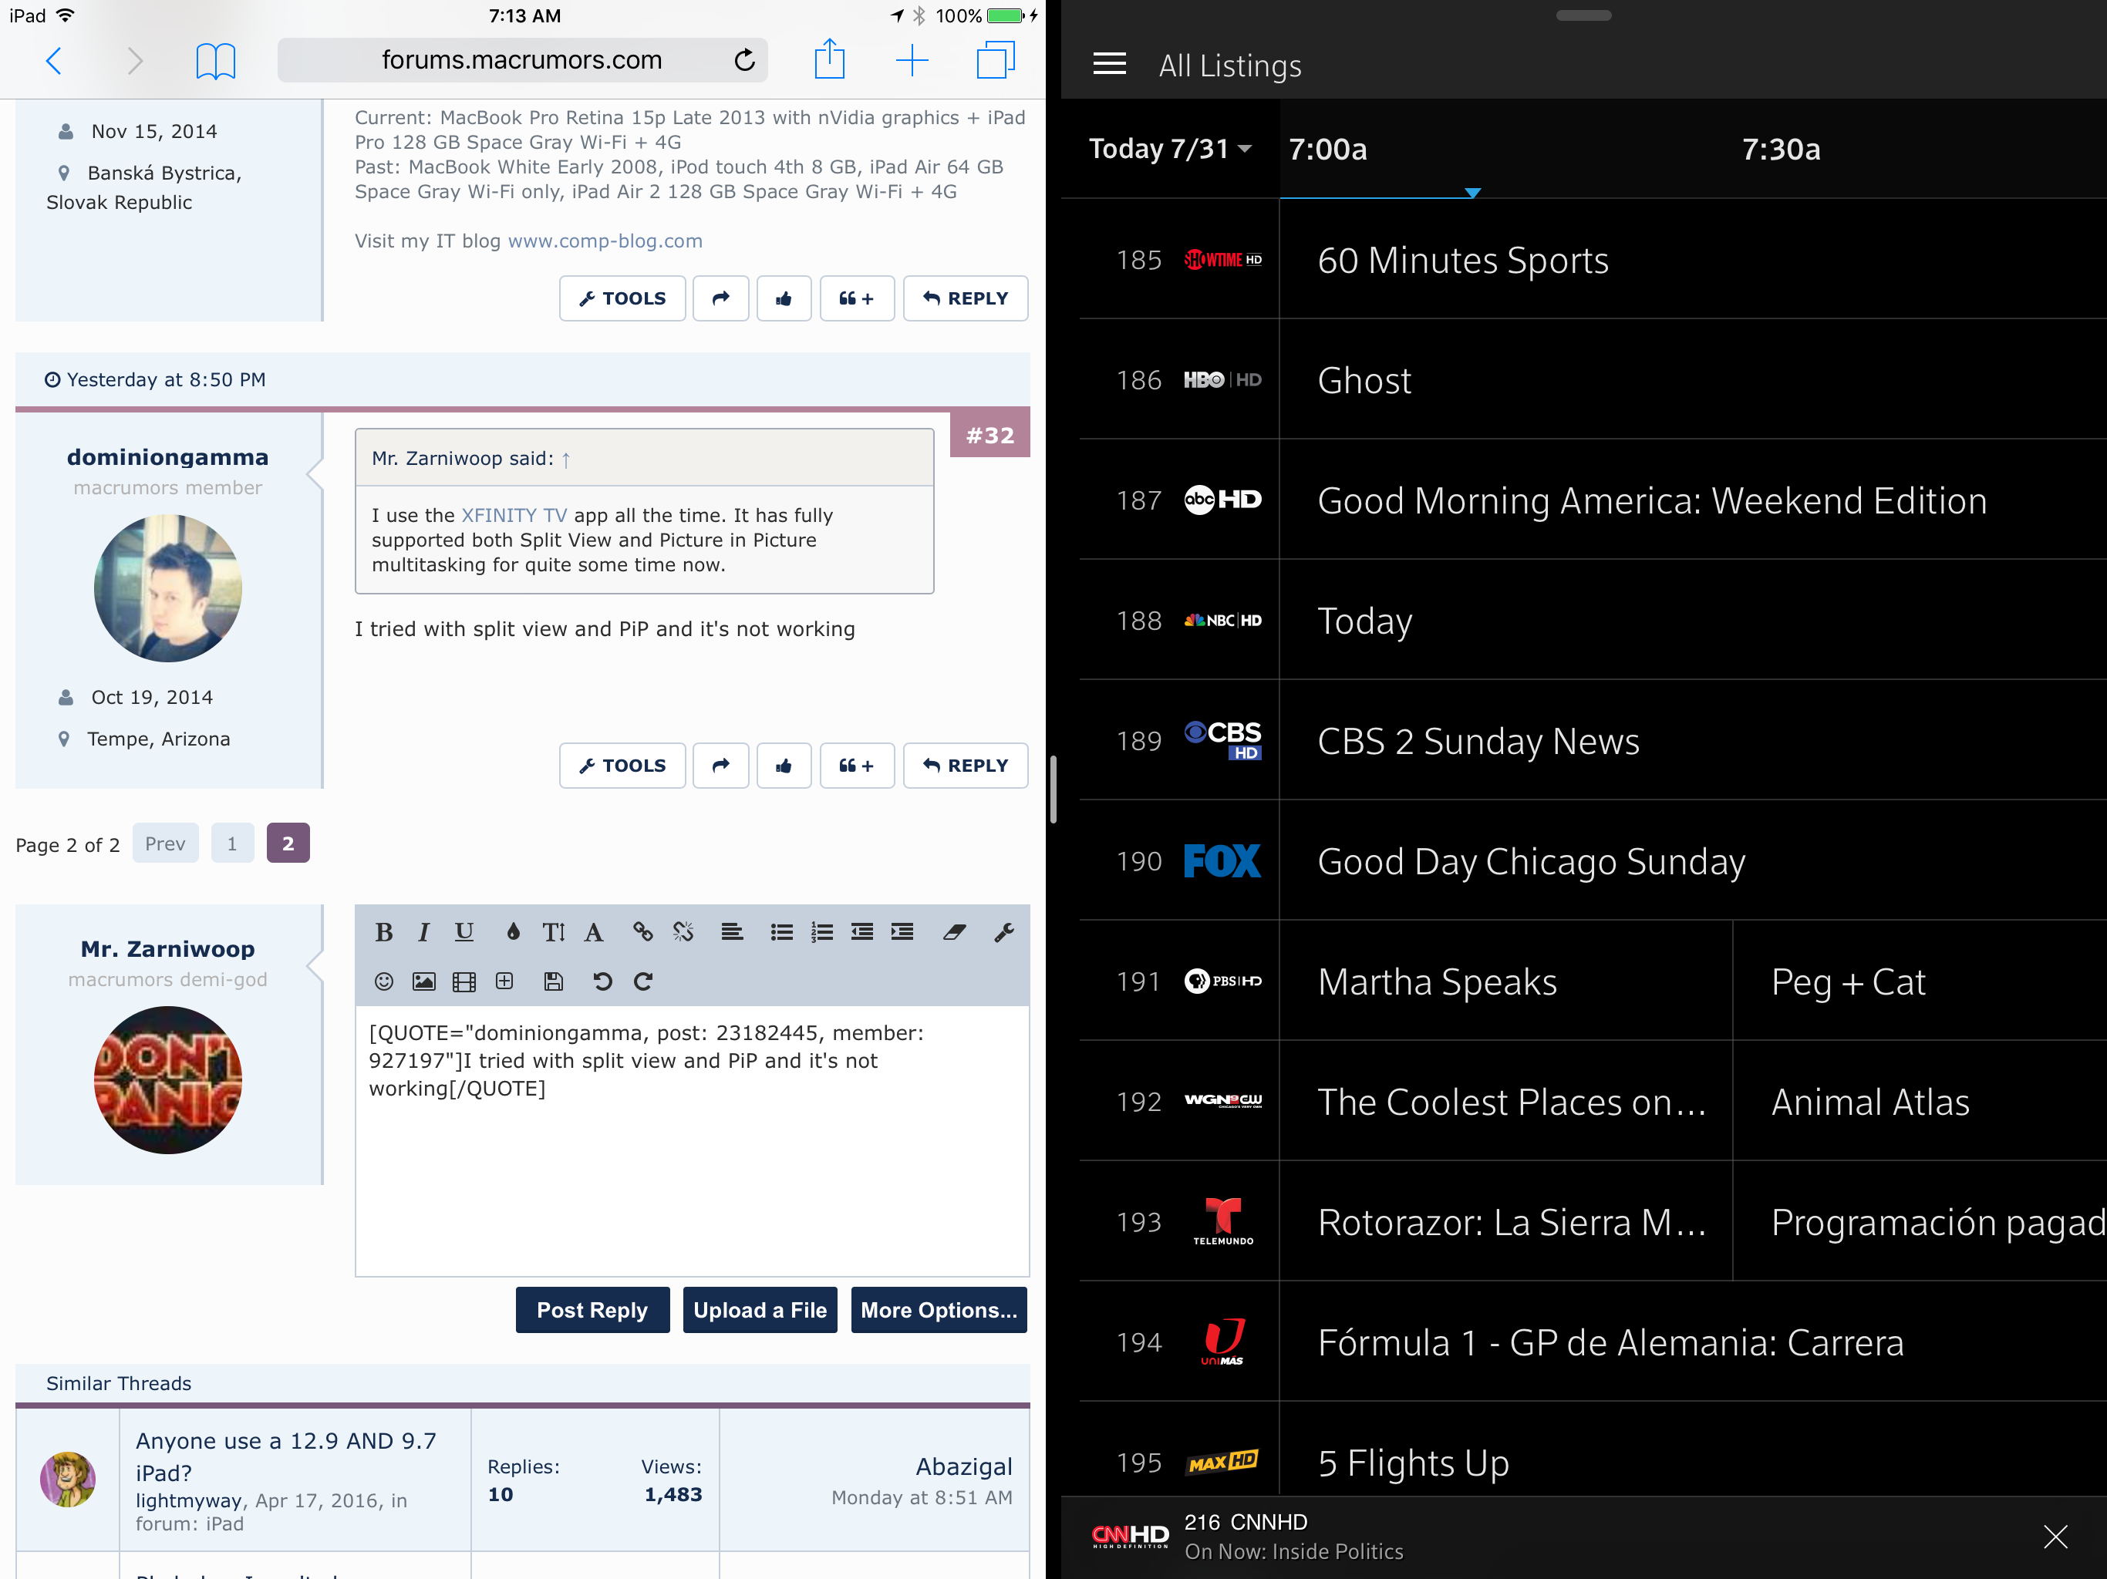Viewport: 2107px width, 1579px height.
Task: Open the post #32 permalink
Action: tap(990, 434)
